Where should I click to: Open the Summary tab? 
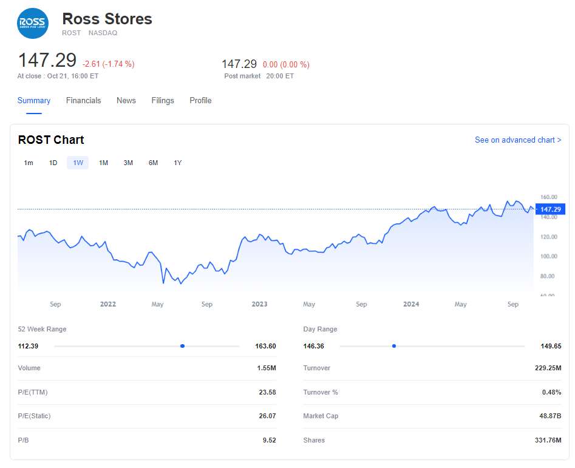(34, 101)
